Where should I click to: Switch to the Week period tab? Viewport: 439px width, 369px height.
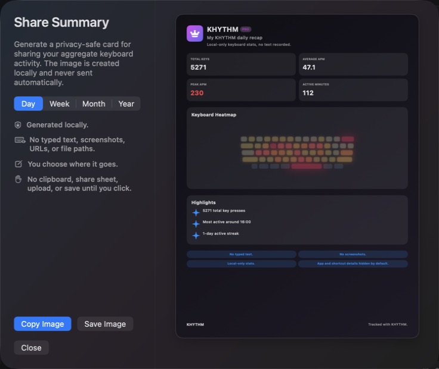pos(60,104)
